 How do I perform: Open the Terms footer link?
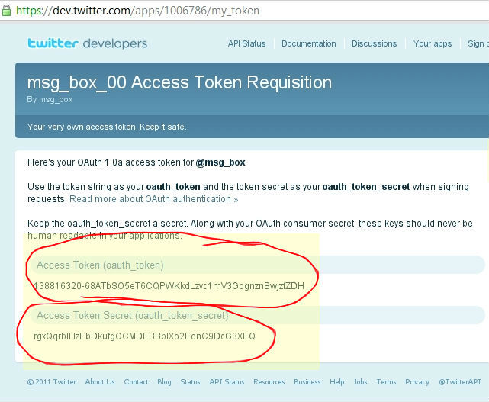(387, 381)
